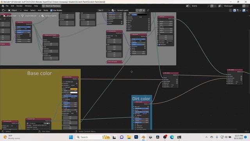
Task: Open Photoshop from taskbar
Action: 136,137
